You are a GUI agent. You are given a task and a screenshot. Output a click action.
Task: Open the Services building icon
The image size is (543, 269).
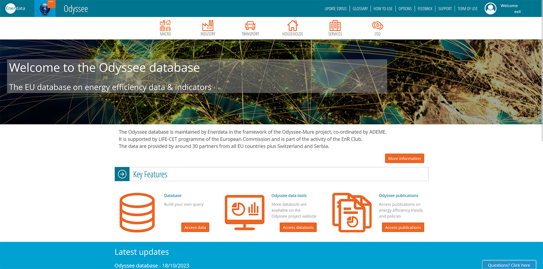click(335, 26)
